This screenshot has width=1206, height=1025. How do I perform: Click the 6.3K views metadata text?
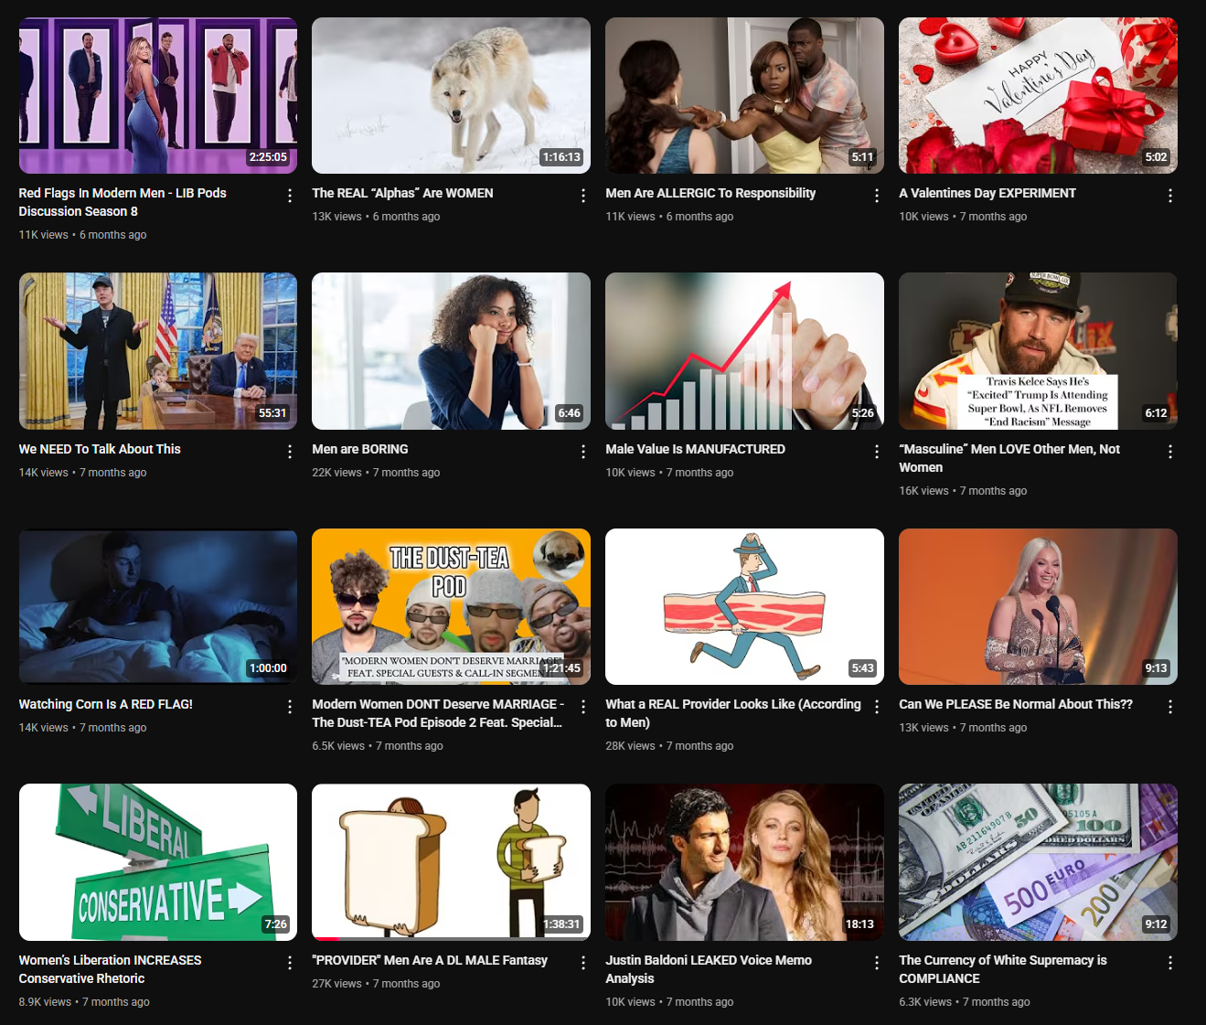[x=925, y=1002]
